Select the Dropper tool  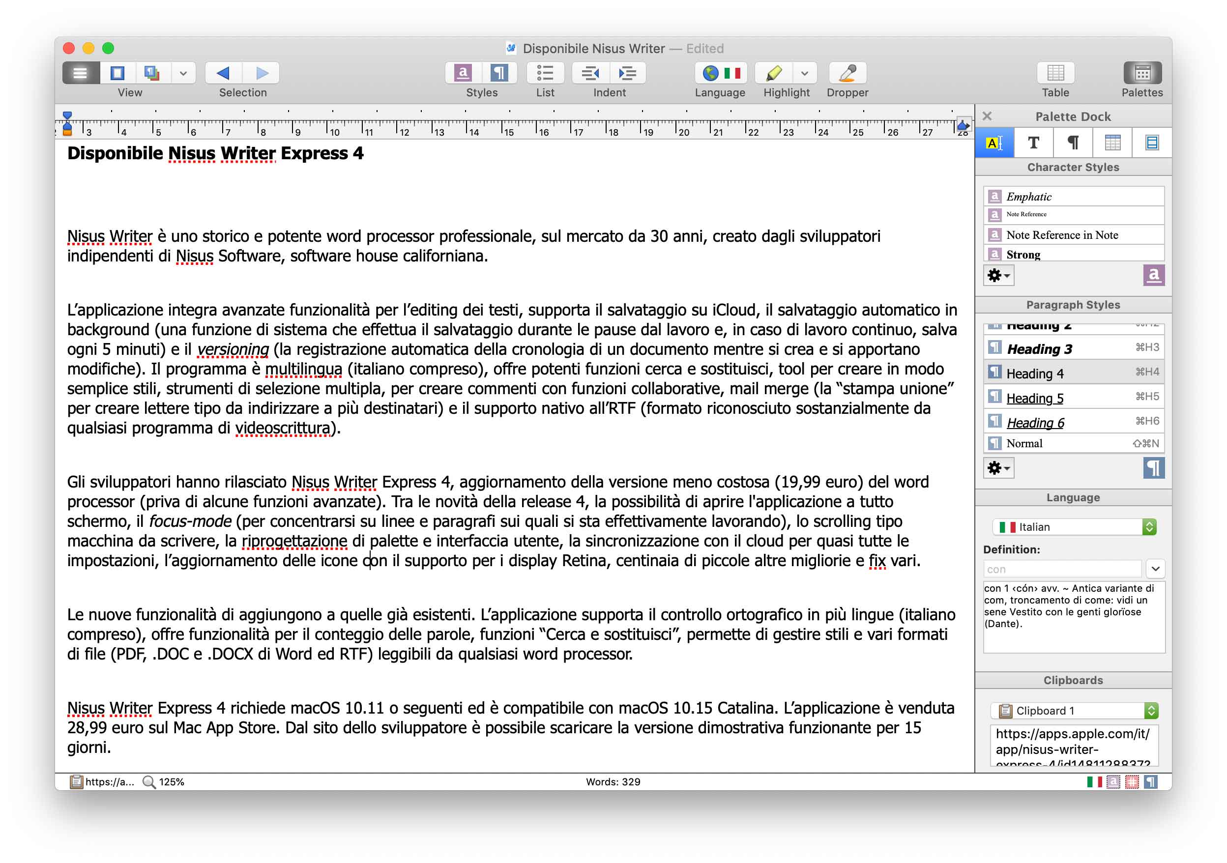[x=847, y=73]
